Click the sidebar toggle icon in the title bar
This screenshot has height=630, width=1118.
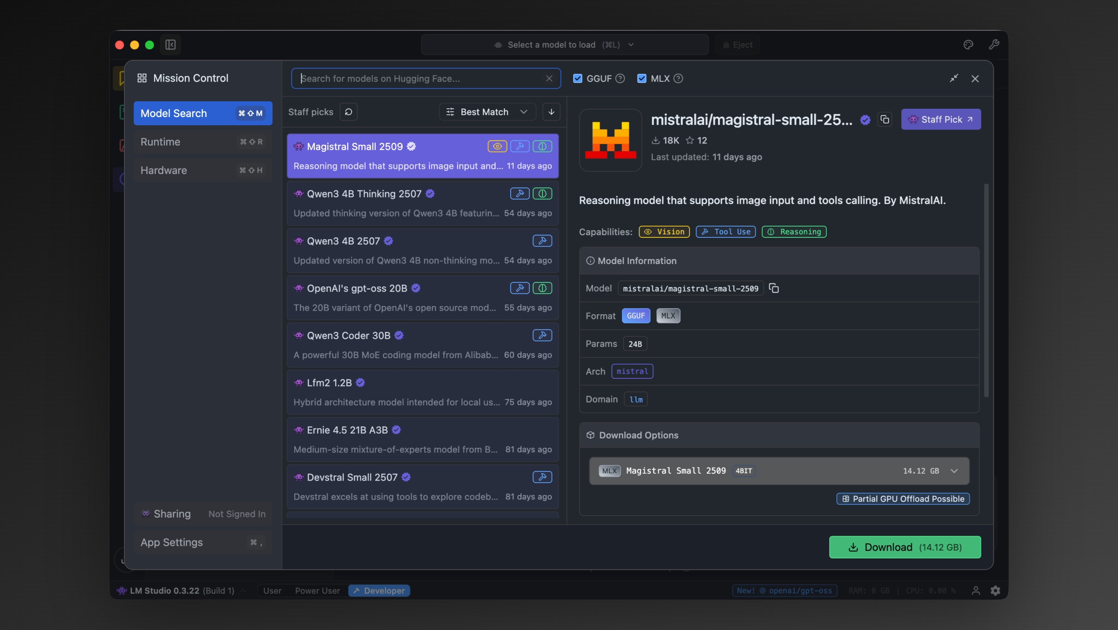tap(171, 45)
